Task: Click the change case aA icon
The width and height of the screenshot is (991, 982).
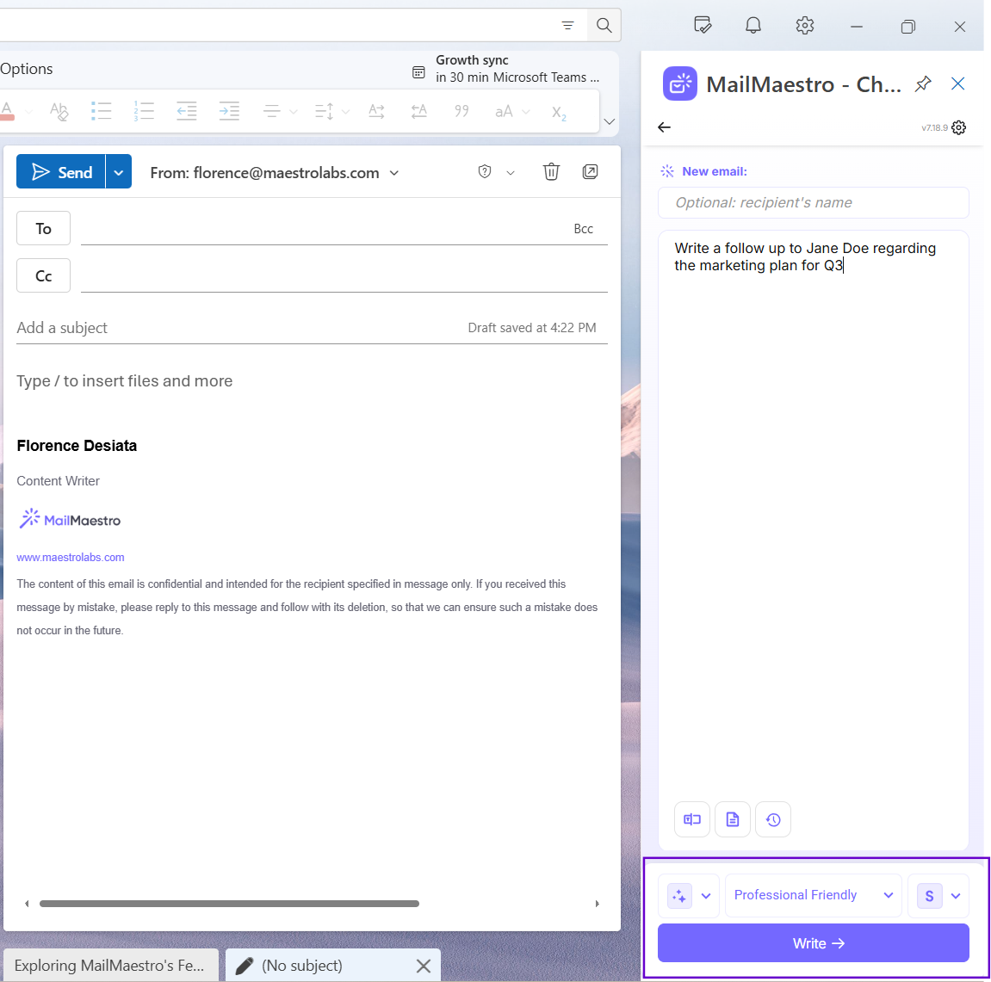Action: (504, 112)
